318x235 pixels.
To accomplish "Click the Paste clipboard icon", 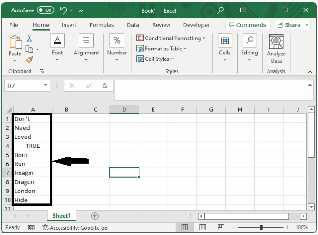I will click(x=15, y=42).
